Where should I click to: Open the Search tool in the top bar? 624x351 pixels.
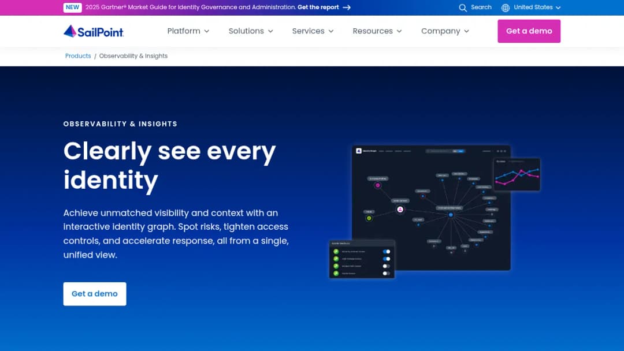tap(475, 8)
